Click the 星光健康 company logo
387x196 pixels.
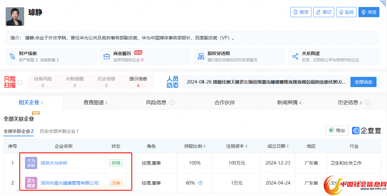pyautogui.click(x=31, y=183)
